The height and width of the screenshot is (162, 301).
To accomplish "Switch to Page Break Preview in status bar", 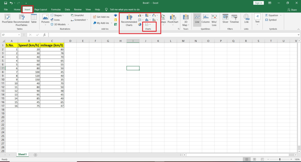I will (x=262, y=159).
